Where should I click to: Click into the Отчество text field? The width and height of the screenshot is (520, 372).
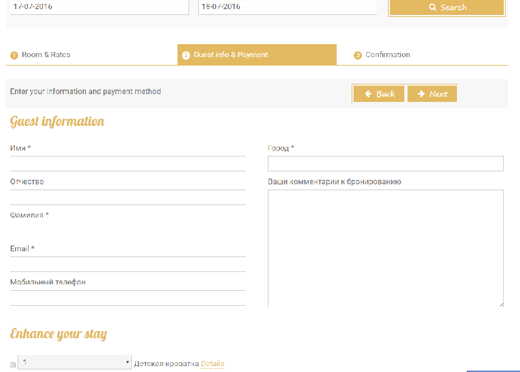127,197
